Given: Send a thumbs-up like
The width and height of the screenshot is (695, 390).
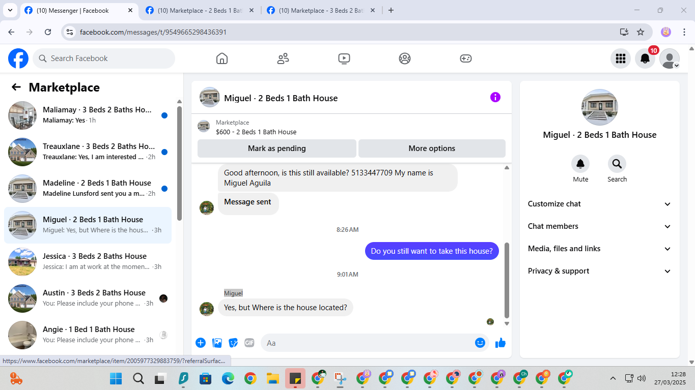Looking at the screenshot, I should tap(501, 343).
